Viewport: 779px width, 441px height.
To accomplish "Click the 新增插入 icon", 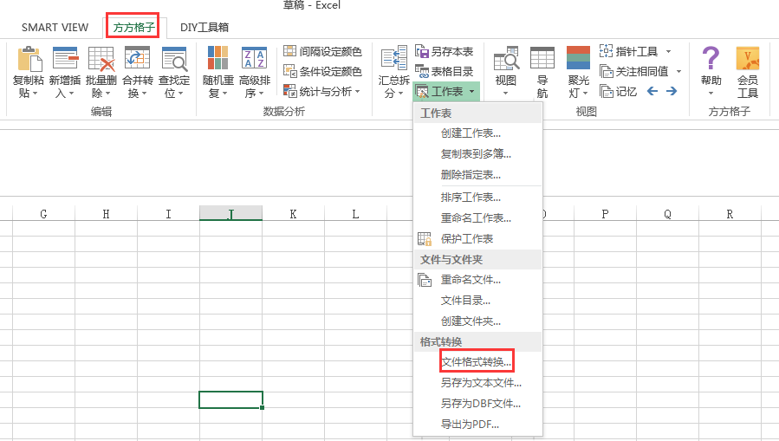I will pos(65,59).
